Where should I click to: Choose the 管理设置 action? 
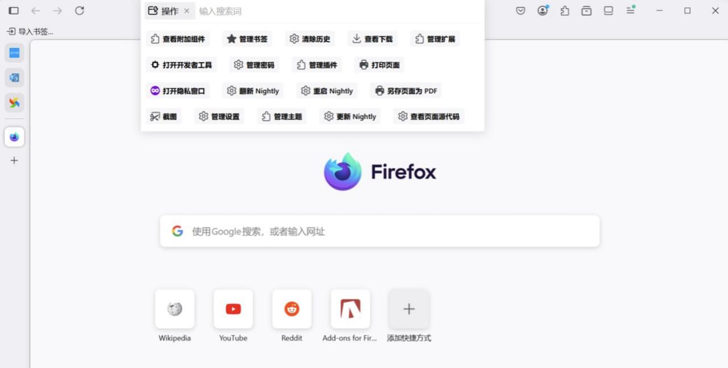[219, 116]
